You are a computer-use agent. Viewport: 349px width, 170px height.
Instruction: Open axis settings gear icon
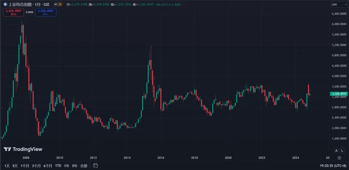(x=339, y=158)
